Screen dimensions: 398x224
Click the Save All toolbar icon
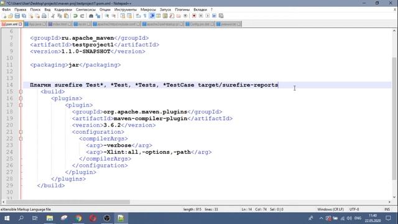(x=24, y=16)
